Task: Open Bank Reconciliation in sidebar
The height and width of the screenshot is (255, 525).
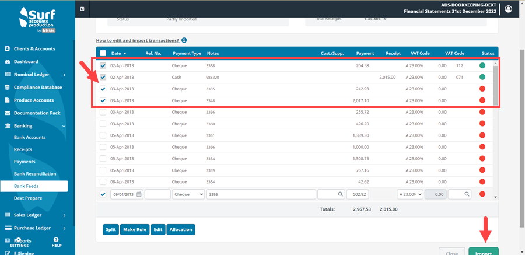Action: click(x=35, y=173)
